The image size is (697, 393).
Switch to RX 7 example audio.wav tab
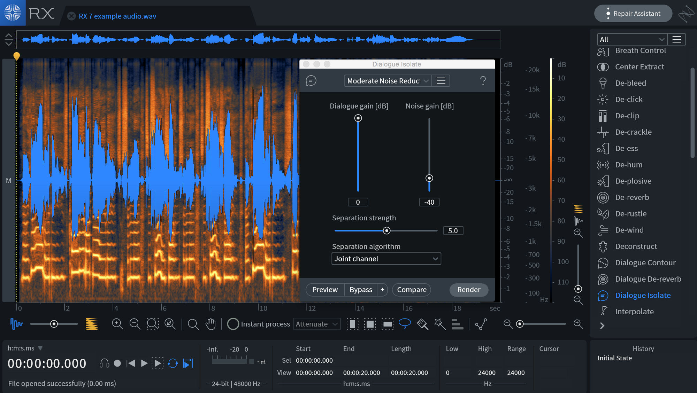pos(117,16)
